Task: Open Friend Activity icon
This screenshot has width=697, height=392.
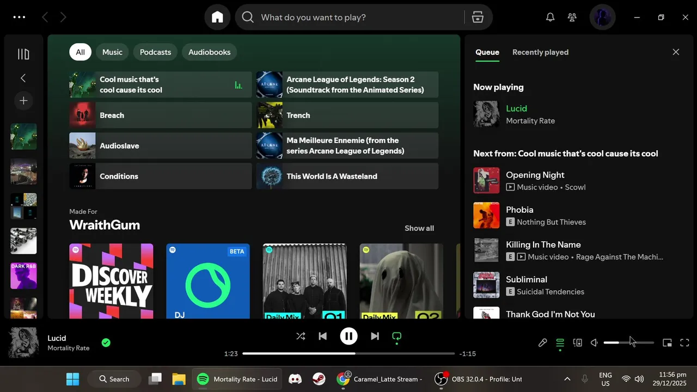Action: point(572,17)
